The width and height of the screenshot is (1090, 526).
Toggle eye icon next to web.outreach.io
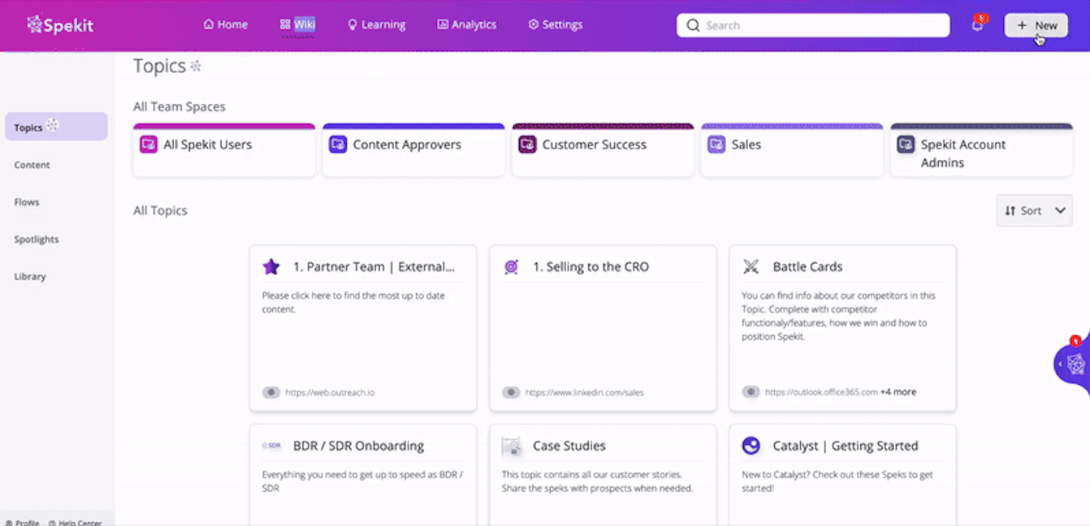point(271,392)
